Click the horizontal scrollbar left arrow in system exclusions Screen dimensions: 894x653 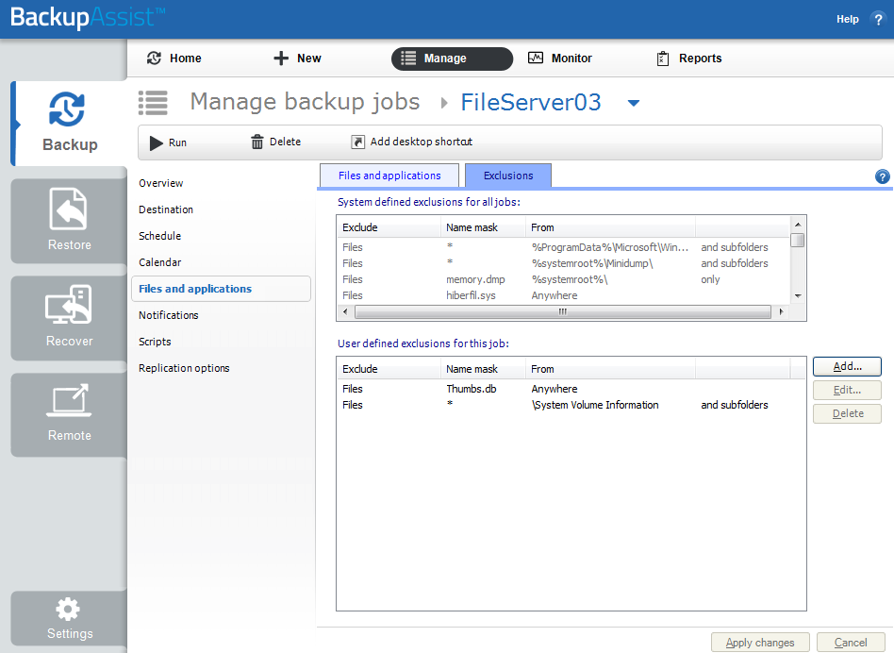pos(345,312)
